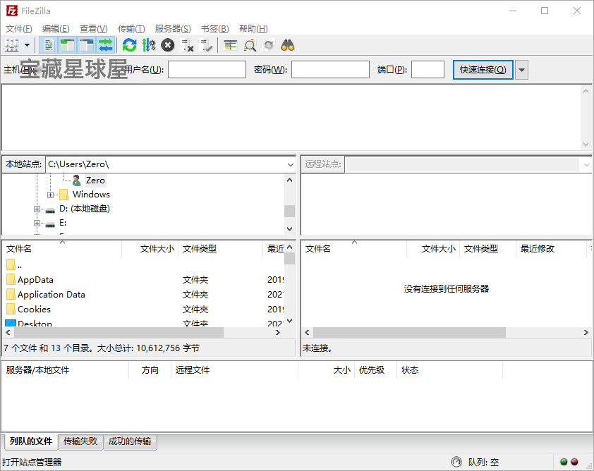This screenshot has width=594, height=471.
Task: Cancel the current operation
Action: (x=167, y=45)
